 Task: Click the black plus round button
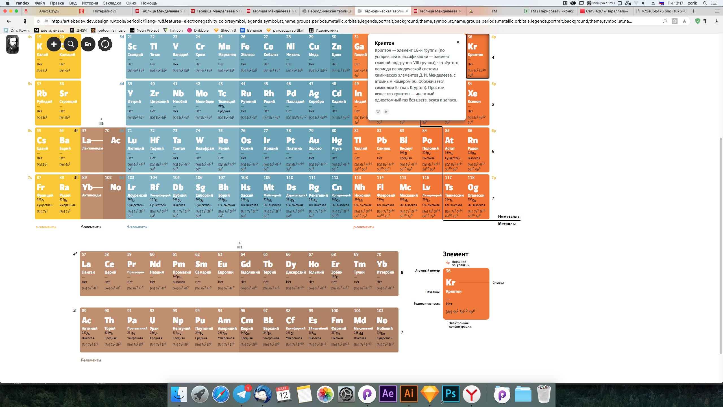point(54,44)
